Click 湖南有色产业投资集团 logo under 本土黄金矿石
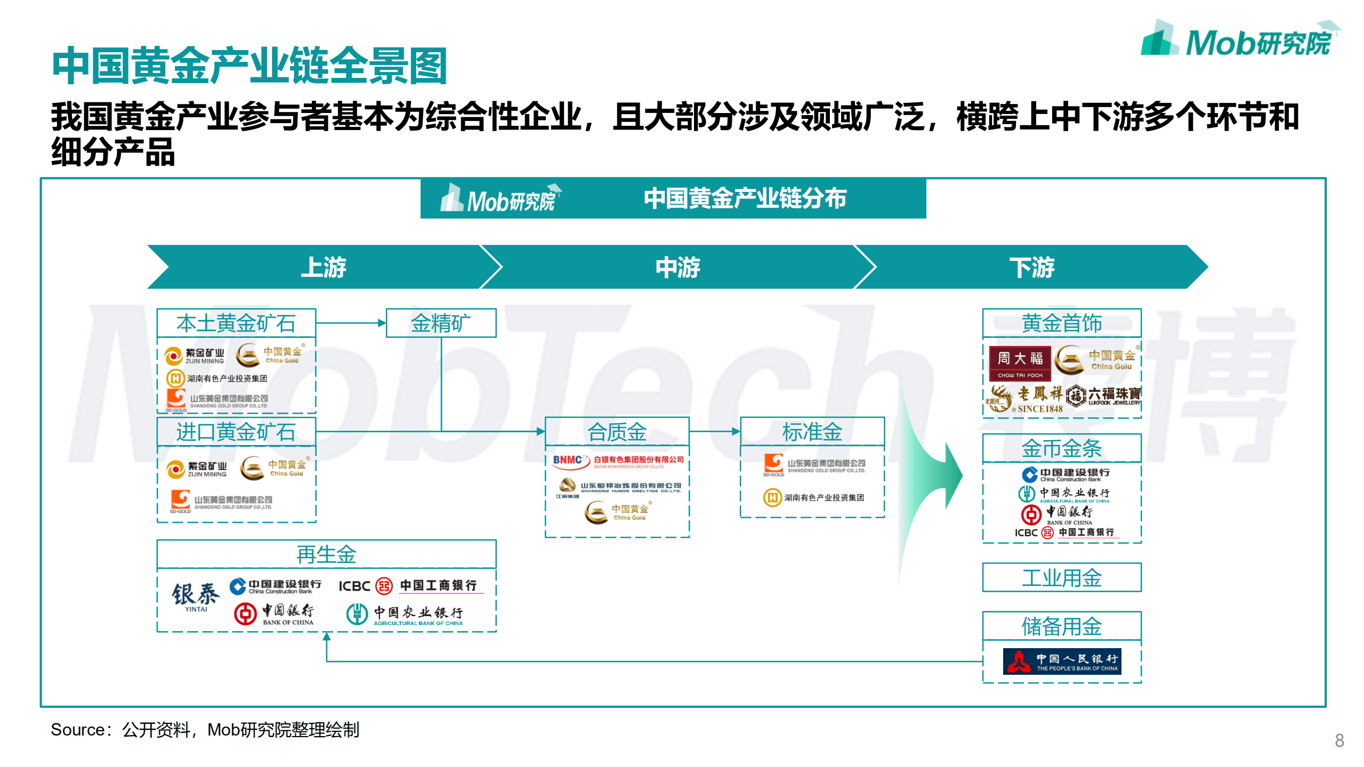This screenshot has width=1364, height=767. pos(216,378)
